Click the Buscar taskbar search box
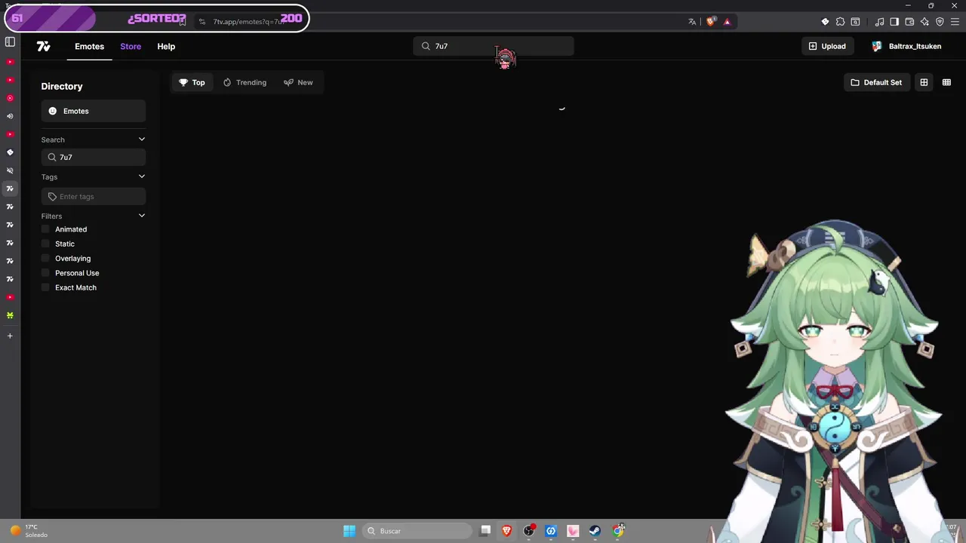Screen dimensions: 966x543 416,531
